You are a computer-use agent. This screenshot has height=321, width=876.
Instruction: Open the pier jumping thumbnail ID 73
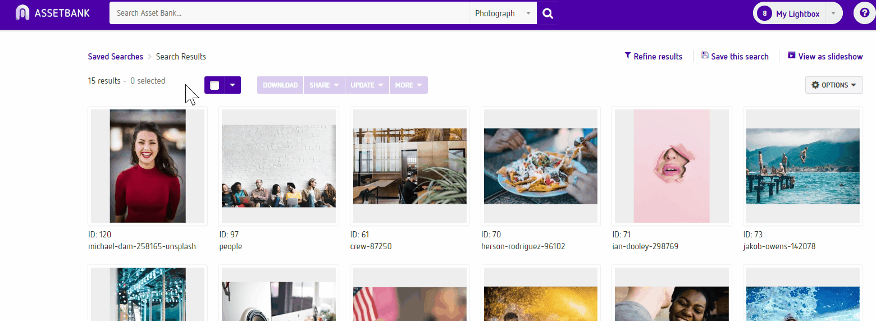(803, 166)
